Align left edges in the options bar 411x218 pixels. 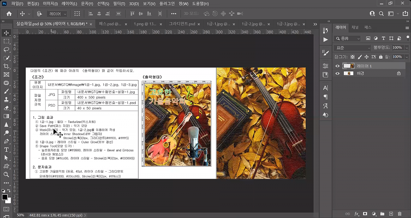point(91,14)
